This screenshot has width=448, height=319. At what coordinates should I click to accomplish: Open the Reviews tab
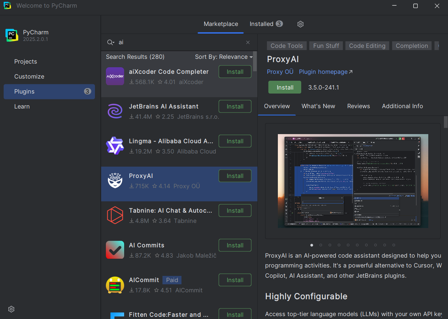(359, 106)
